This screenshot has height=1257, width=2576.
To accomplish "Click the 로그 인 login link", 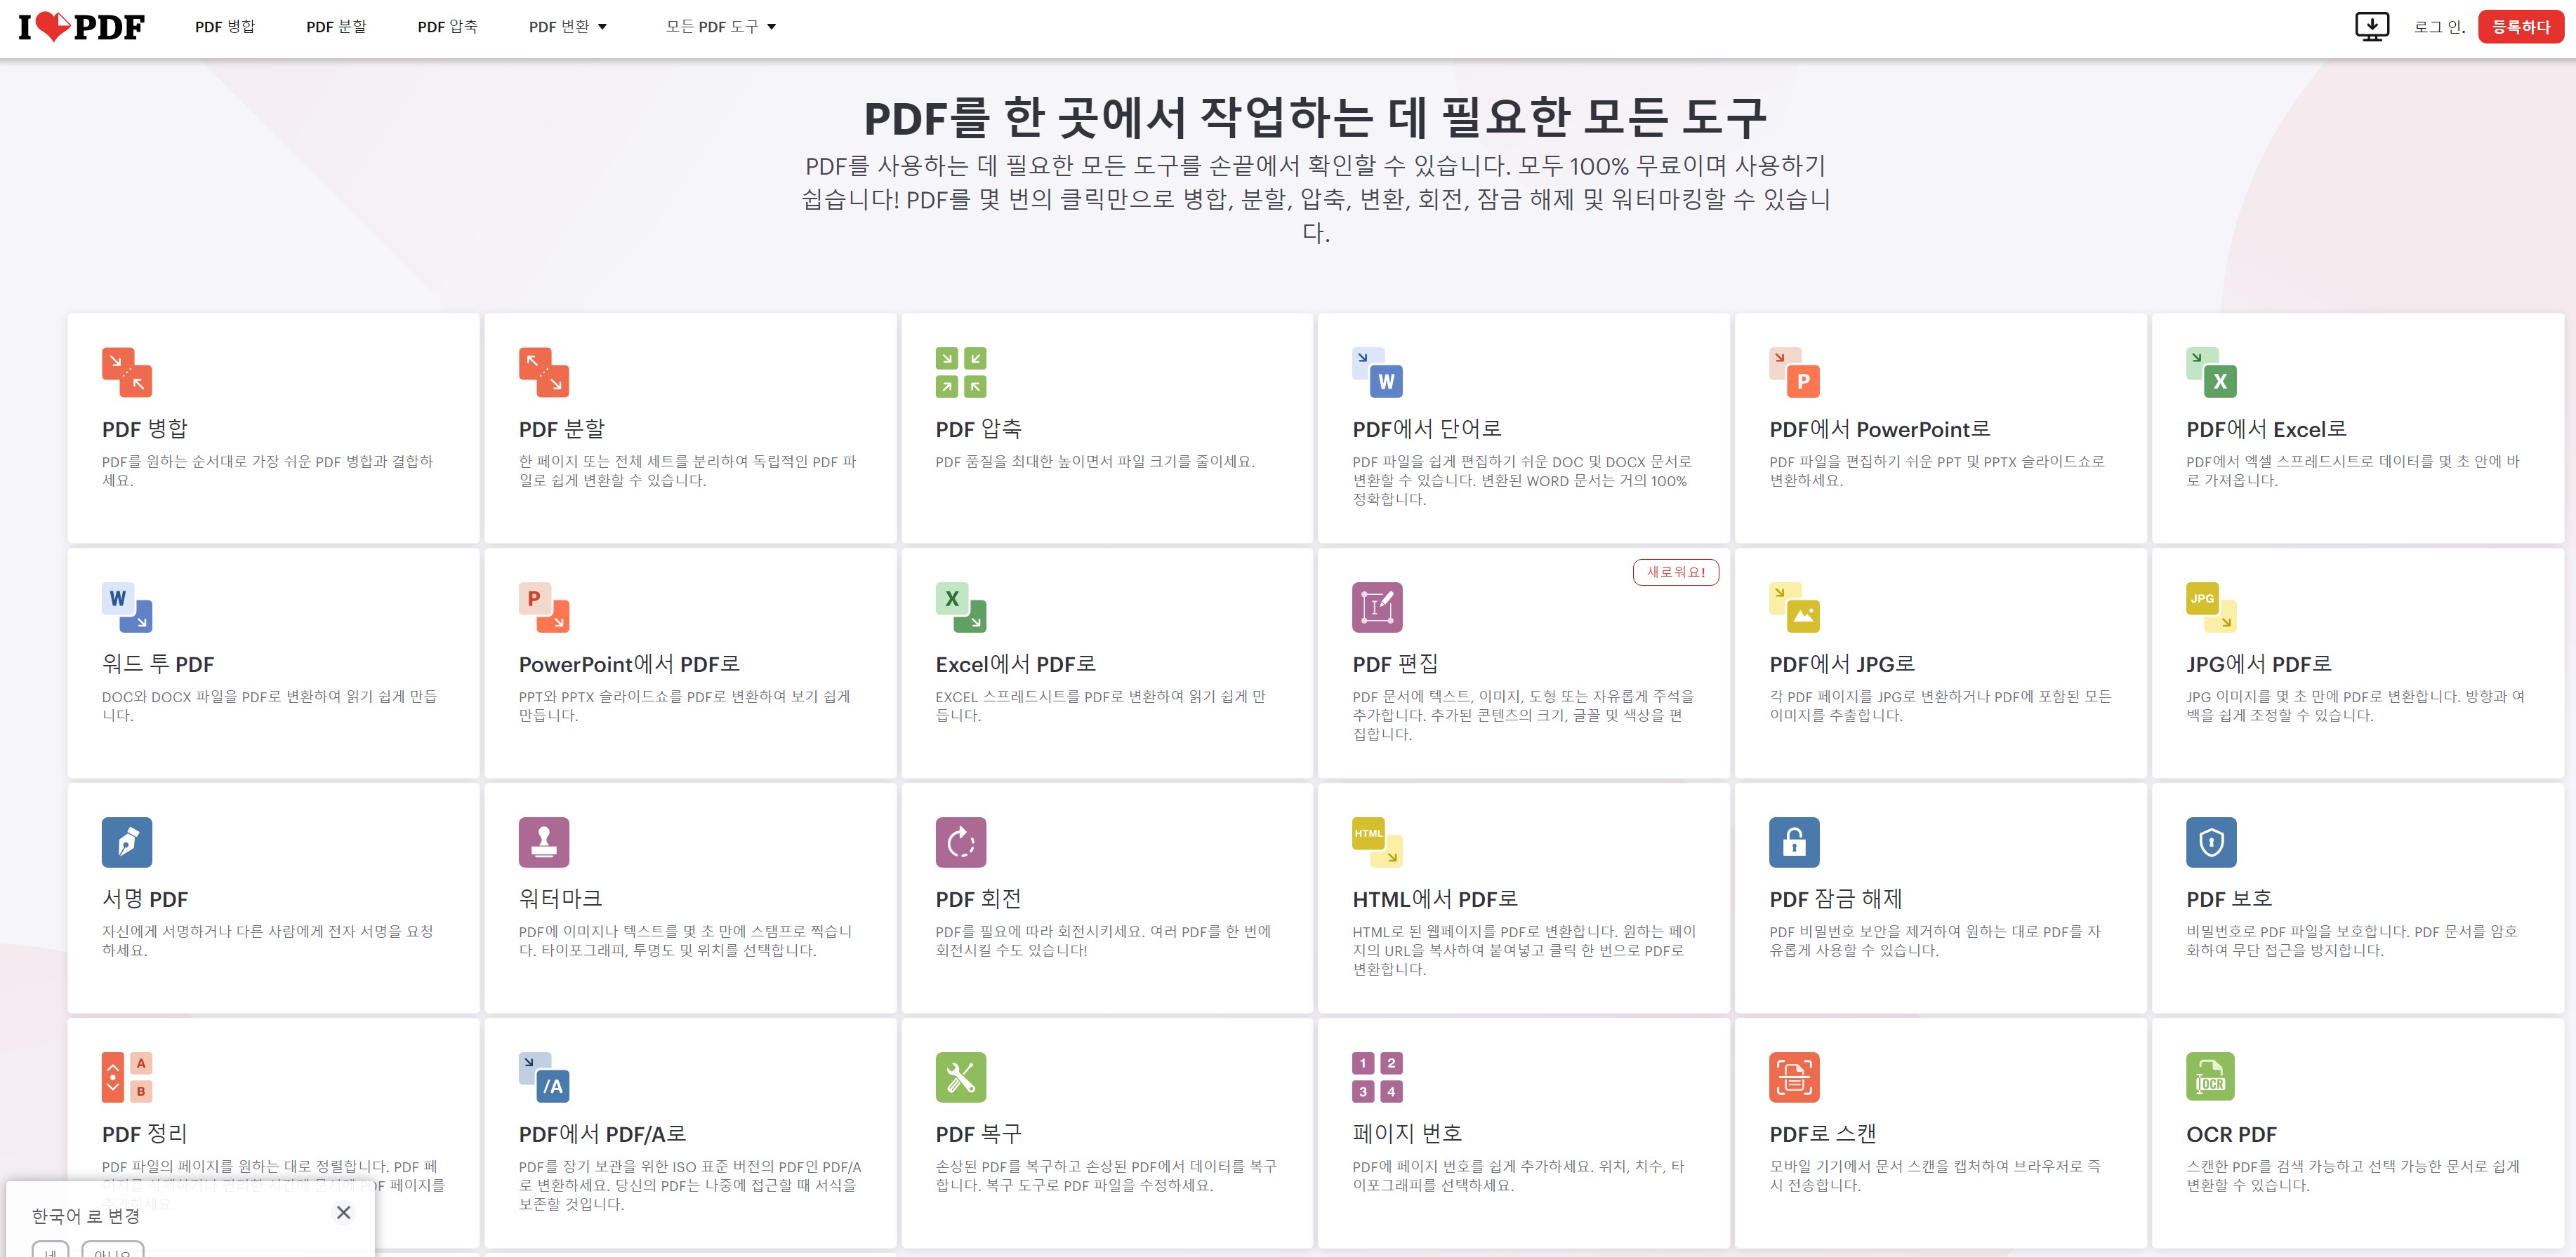I will coord(2438,27).
